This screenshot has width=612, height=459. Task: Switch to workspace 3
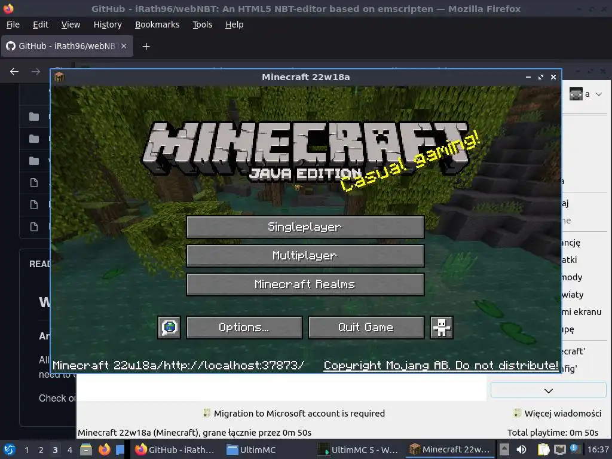tap(55, 450)
